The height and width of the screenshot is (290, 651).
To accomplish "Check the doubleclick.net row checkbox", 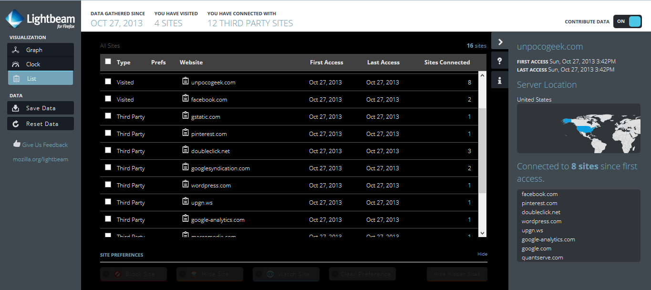I will tap(108, 150).
